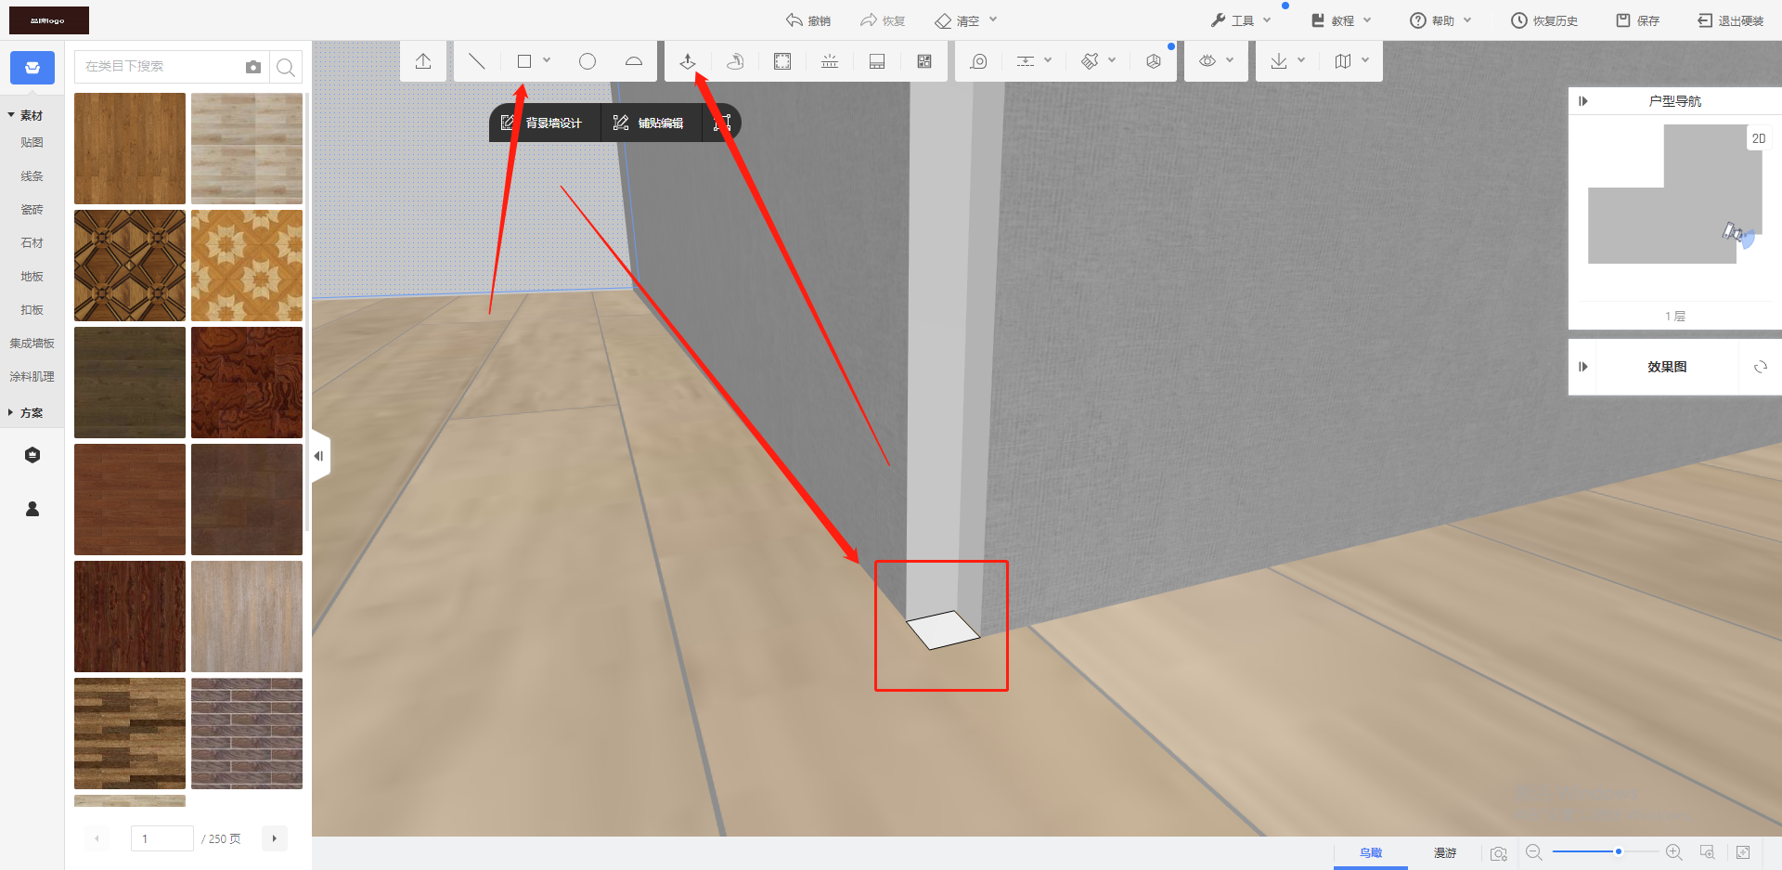Select 贴图 category

[32, 142]
